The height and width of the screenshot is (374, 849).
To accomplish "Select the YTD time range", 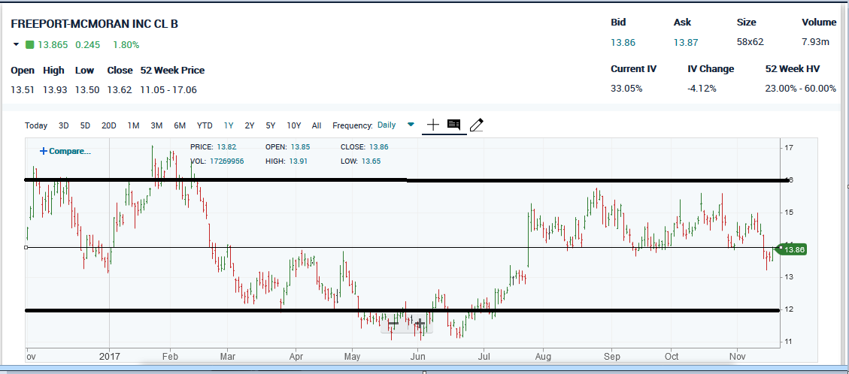I will [x=204, y=125].
